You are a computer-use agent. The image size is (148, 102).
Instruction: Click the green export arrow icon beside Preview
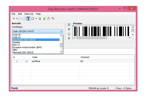(69, 34)
